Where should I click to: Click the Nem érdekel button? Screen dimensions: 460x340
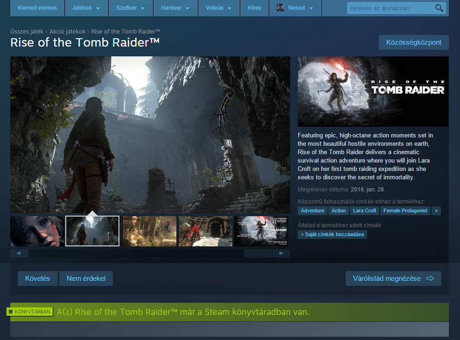(x=86, y=278)
